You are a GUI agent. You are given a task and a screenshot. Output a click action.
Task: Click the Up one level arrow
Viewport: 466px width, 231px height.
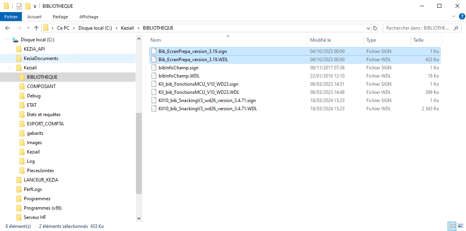click(x=36, y=28)
